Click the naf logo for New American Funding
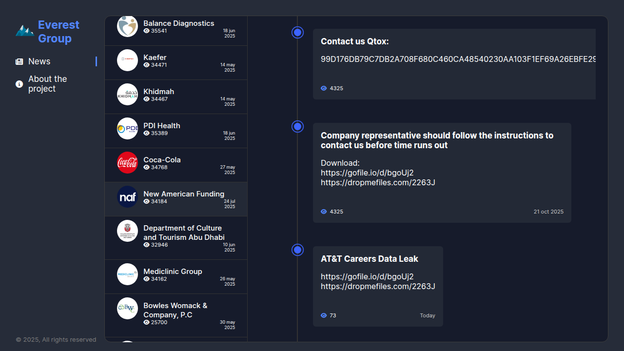 coord(127,197)
